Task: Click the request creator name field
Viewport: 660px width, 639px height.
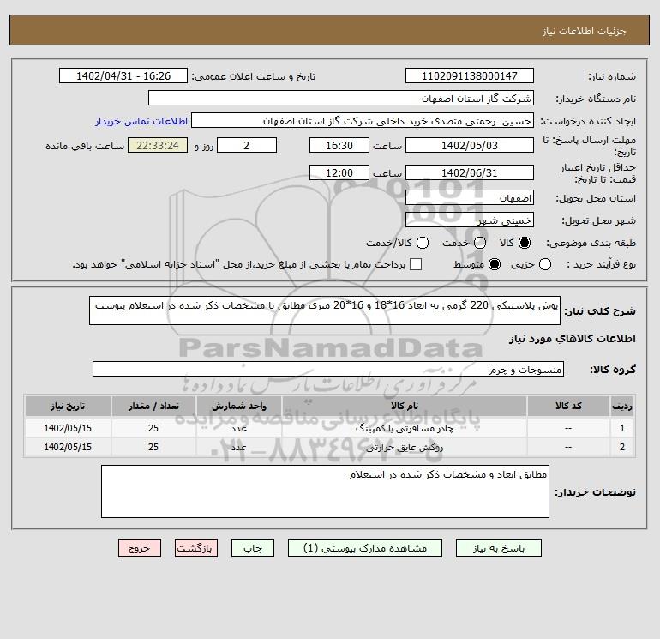Action: click(x=363, y=120)
